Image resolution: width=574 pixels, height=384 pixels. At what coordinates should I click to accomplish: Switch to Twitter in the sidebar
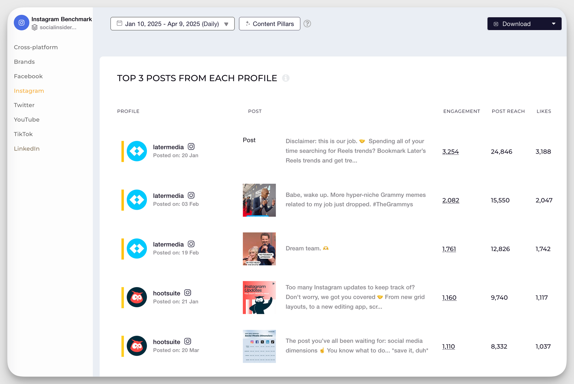pos(24,105)
